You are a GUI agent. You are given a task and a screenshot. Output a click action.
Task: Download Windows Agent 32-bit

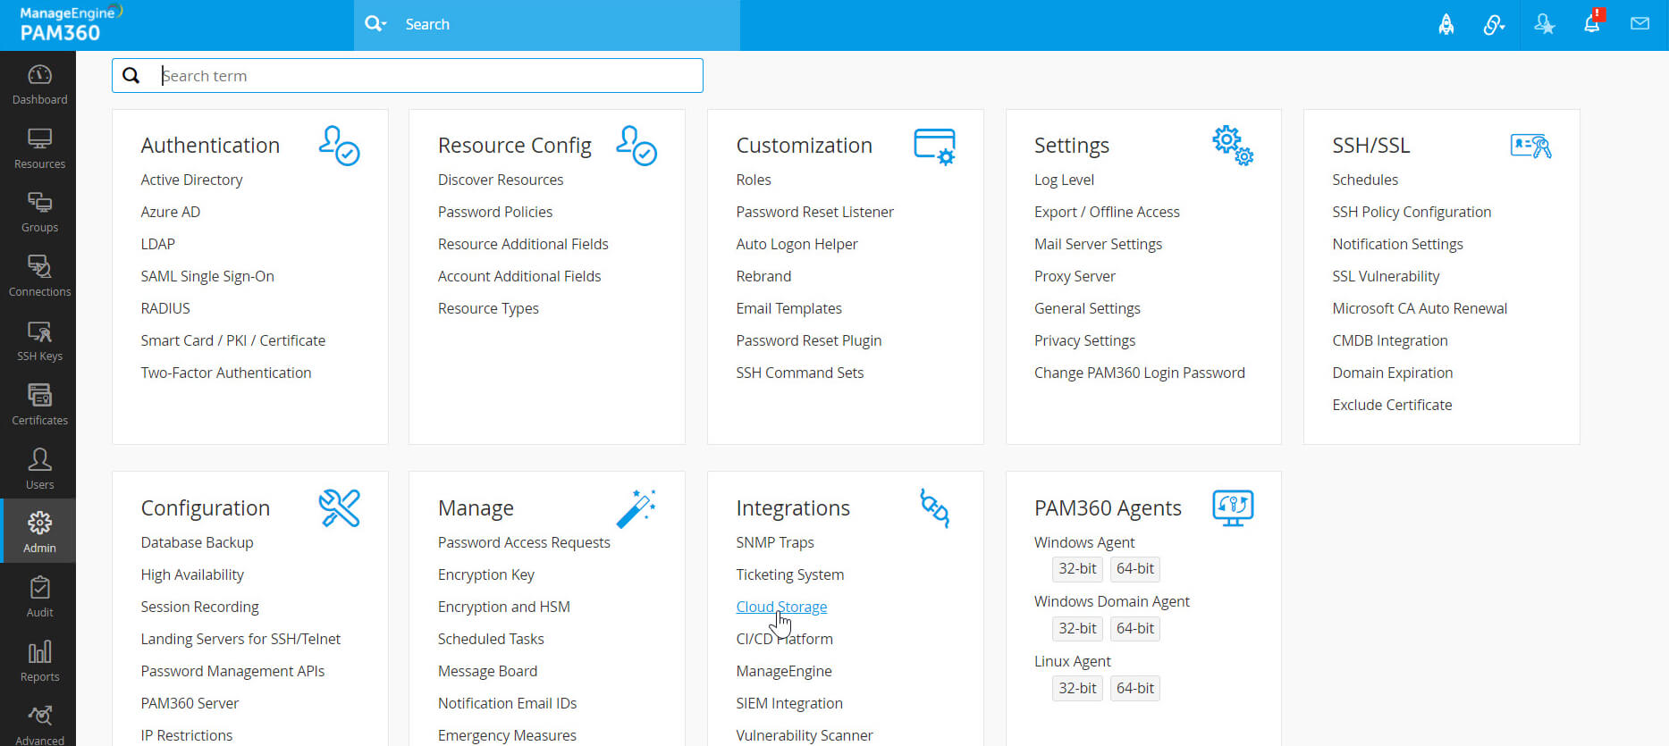(x=1077, y=568)
